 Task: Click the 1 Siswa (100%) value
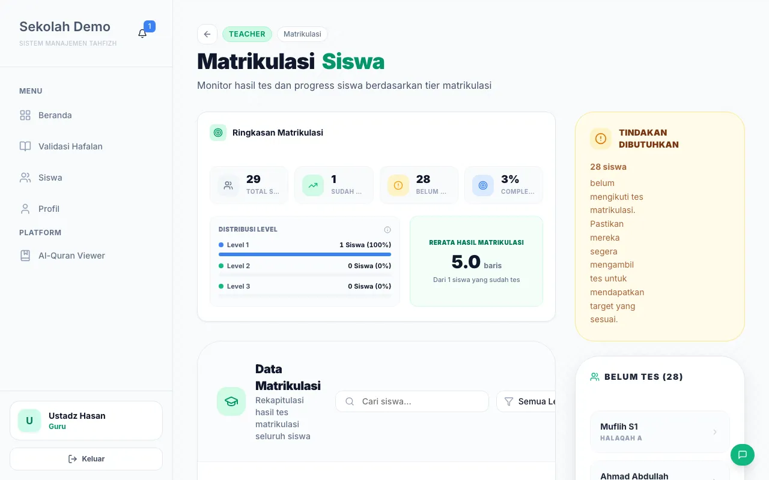[365, 245]
